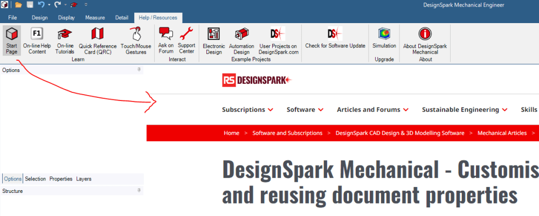This screenshot has width=539, height=216.
Task: Click the Structure panel title
Action: [x=12, y=191]
